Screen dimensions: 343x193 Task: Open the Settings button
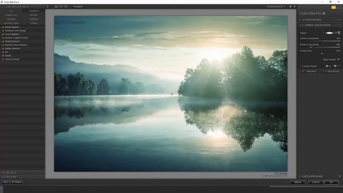17,182
